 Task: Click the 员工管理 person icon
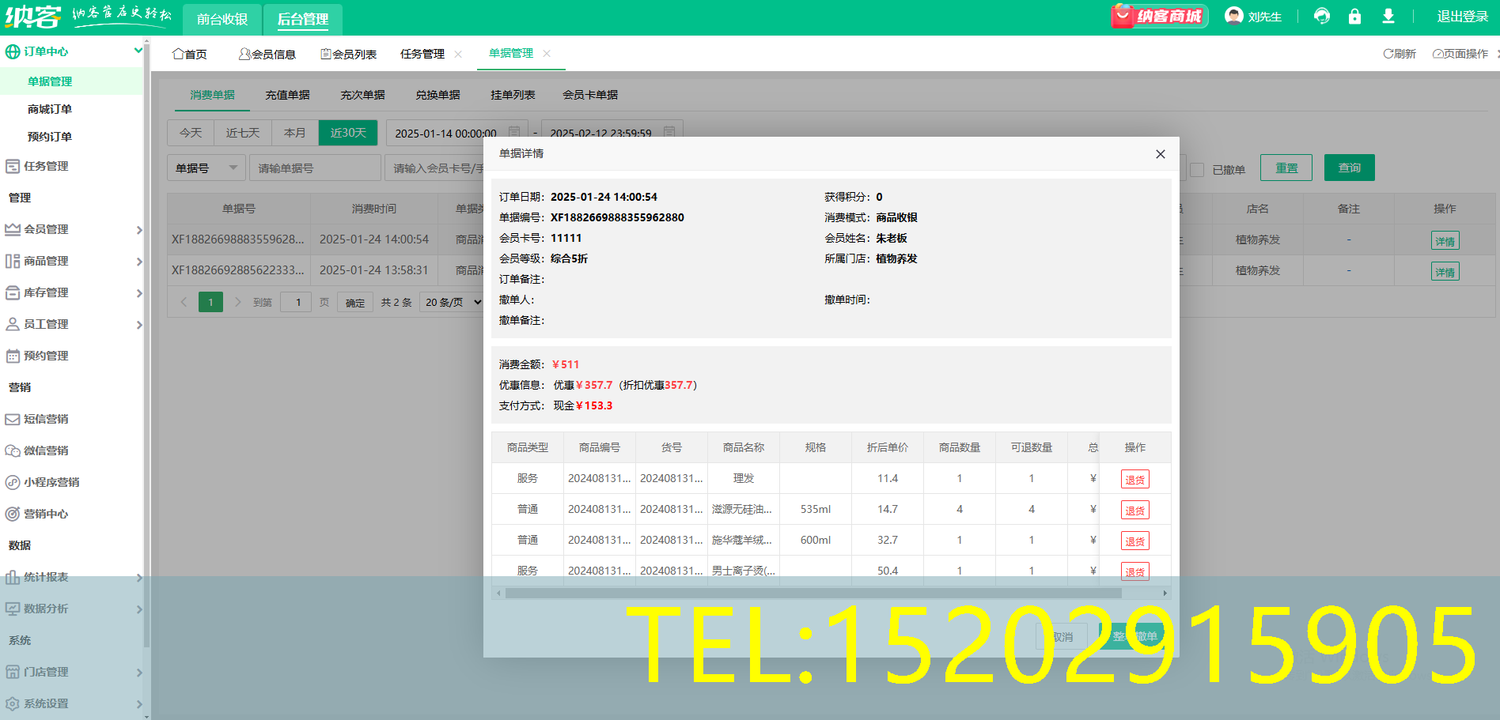pyautogui.click(x=13, y=324)
